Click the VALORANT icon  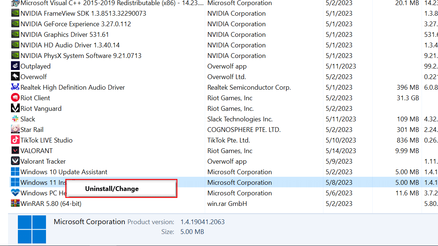pos(15,151)
